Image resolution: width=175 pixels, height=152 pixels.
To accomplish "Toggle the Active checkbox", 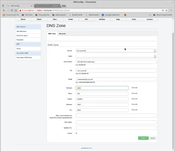I will tap(76, 133).
